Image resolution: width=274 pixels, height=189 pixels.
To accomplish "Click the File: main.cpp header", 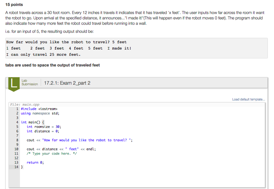I will tap(24, 104).
